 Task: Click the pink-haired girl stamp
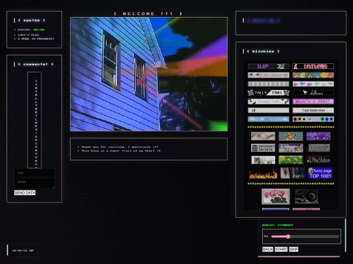[276, 197]
